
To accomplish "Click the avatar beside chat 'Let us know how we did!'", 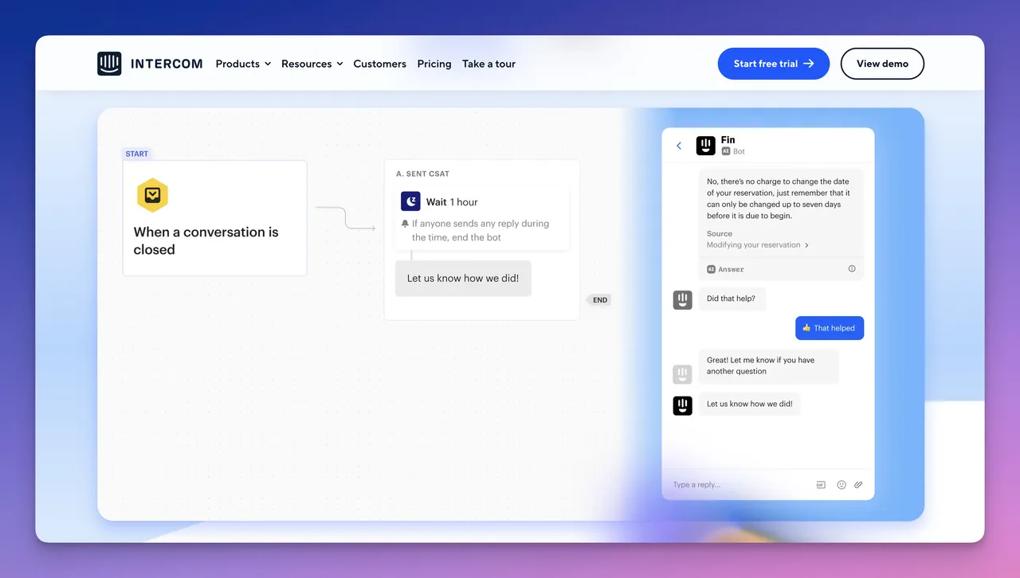I will click(682, 405).
